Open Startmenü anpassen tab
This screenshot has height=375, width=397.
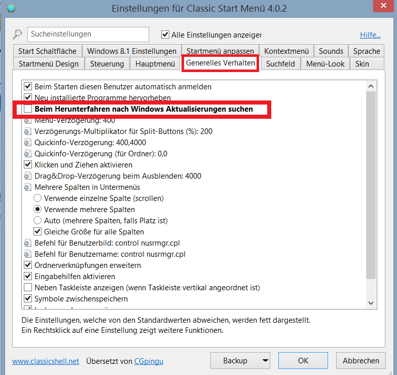220,51
